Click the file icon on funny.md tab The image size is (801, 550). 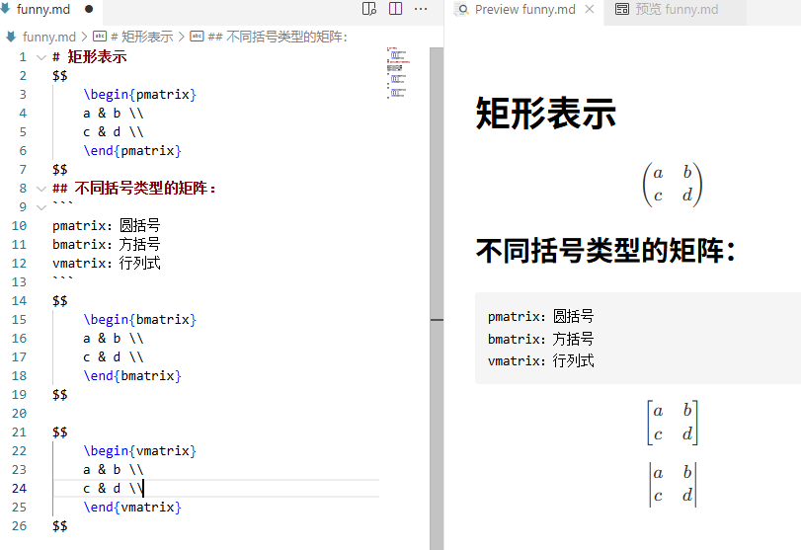6,9
